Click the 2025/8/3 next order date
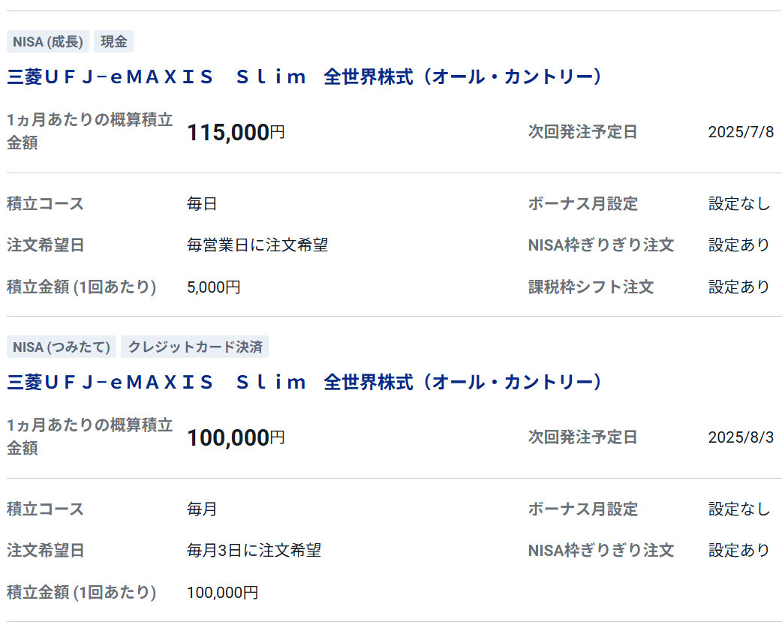Screen dimensions: 782x631 pos(741,437)
